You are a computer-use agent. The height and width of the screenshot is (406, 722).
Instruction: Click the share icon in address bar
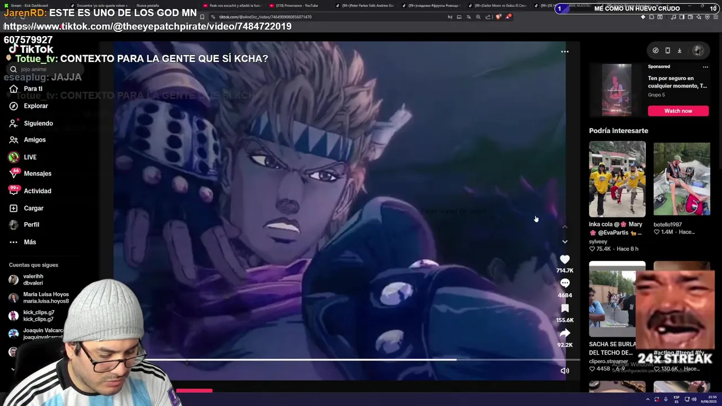pos(488,17)
